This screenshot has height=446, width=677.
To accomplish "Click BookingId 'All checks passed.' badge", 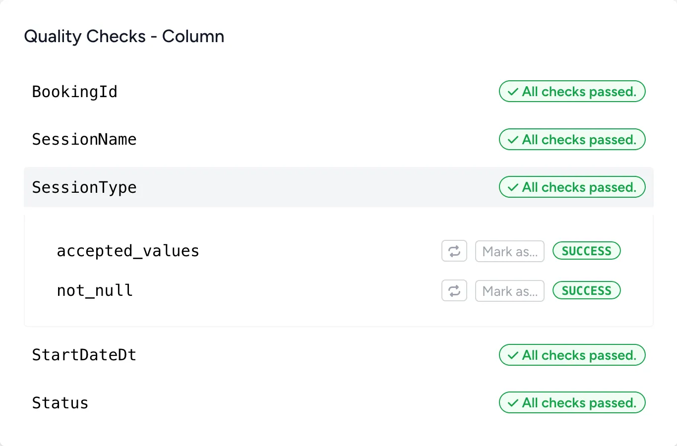I will tap(572, 92).
